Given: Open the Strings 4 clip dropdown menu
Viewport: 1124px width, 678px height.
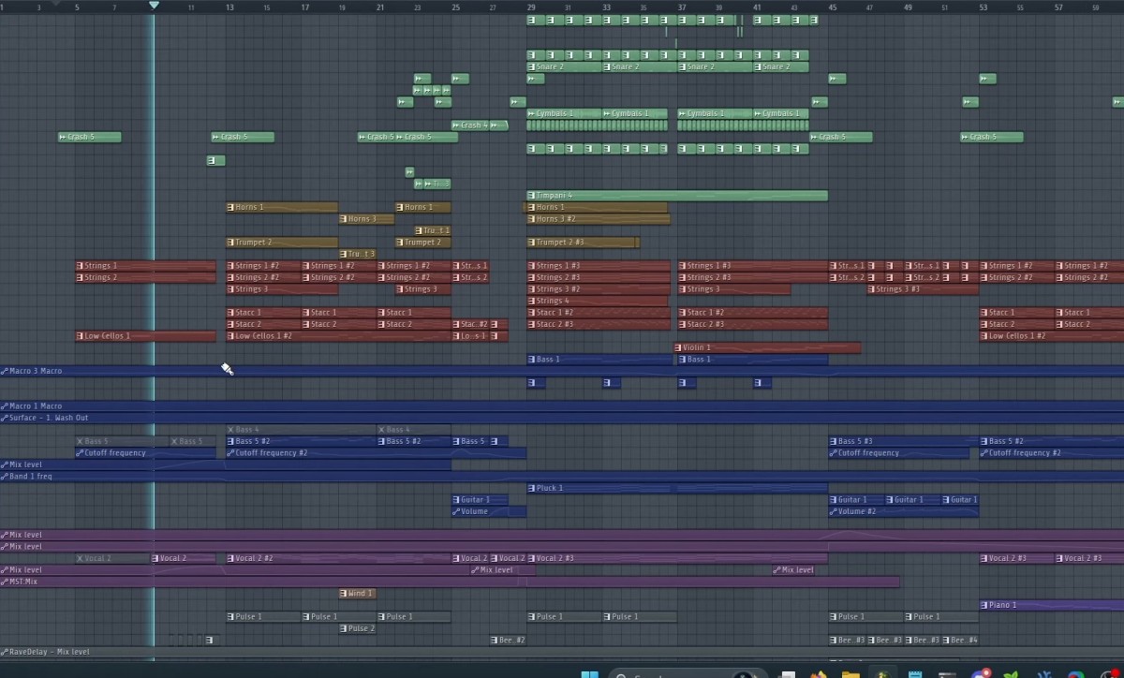Looking at the screenshot, I should point(532,301).
